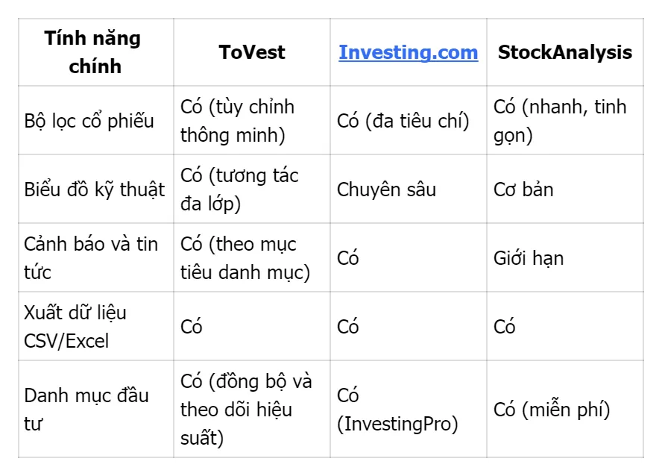Select 'Có (theo mục tiêu danh mục)' cell
Screen dimensions: 662x476
245,258
